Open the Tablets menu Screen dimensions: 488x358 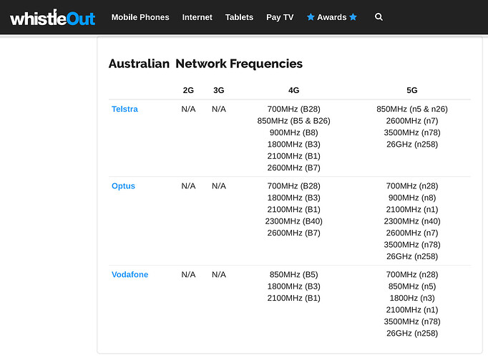click(x=239, y=17)
